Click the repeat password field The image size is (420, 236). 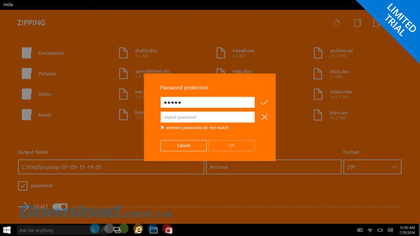tap(207, 117)
